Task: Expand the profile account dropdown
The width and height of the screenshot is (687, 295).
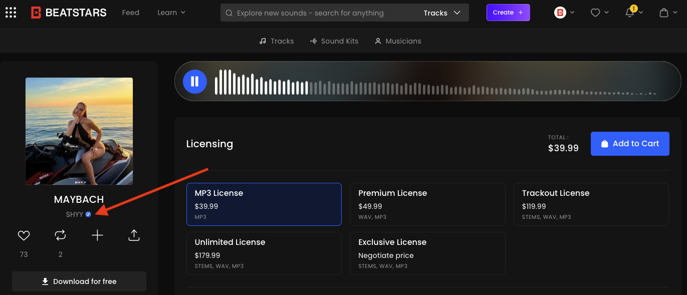Action: pyautogui.click(x=564, y=13)
